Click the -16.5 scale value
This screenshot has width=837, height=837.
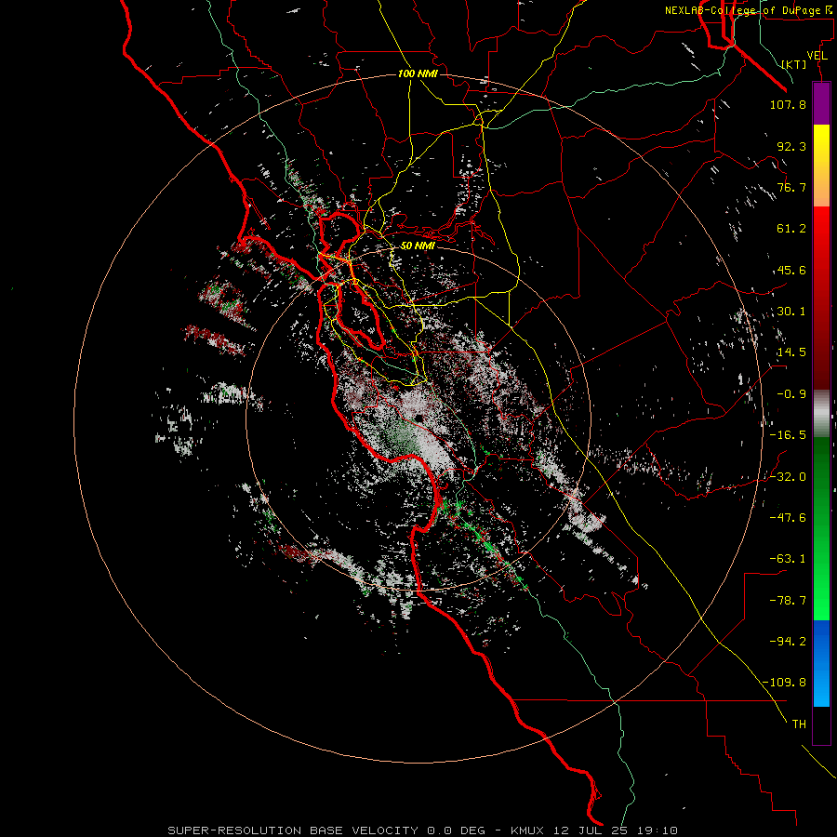[x=788, y=435]
